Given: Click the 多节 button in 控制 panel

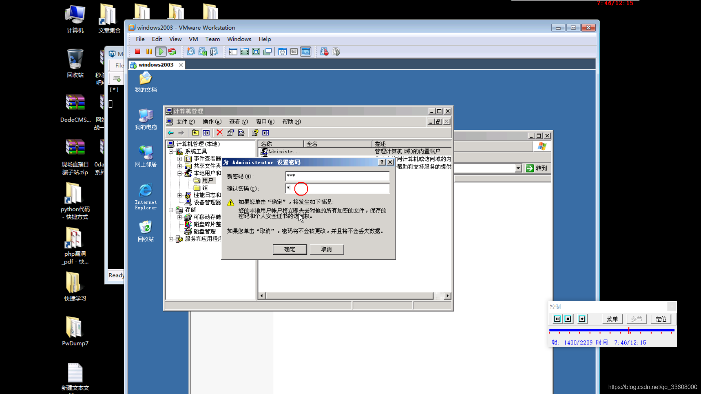Looking at the screenshot, I should [x=637, y=319].
